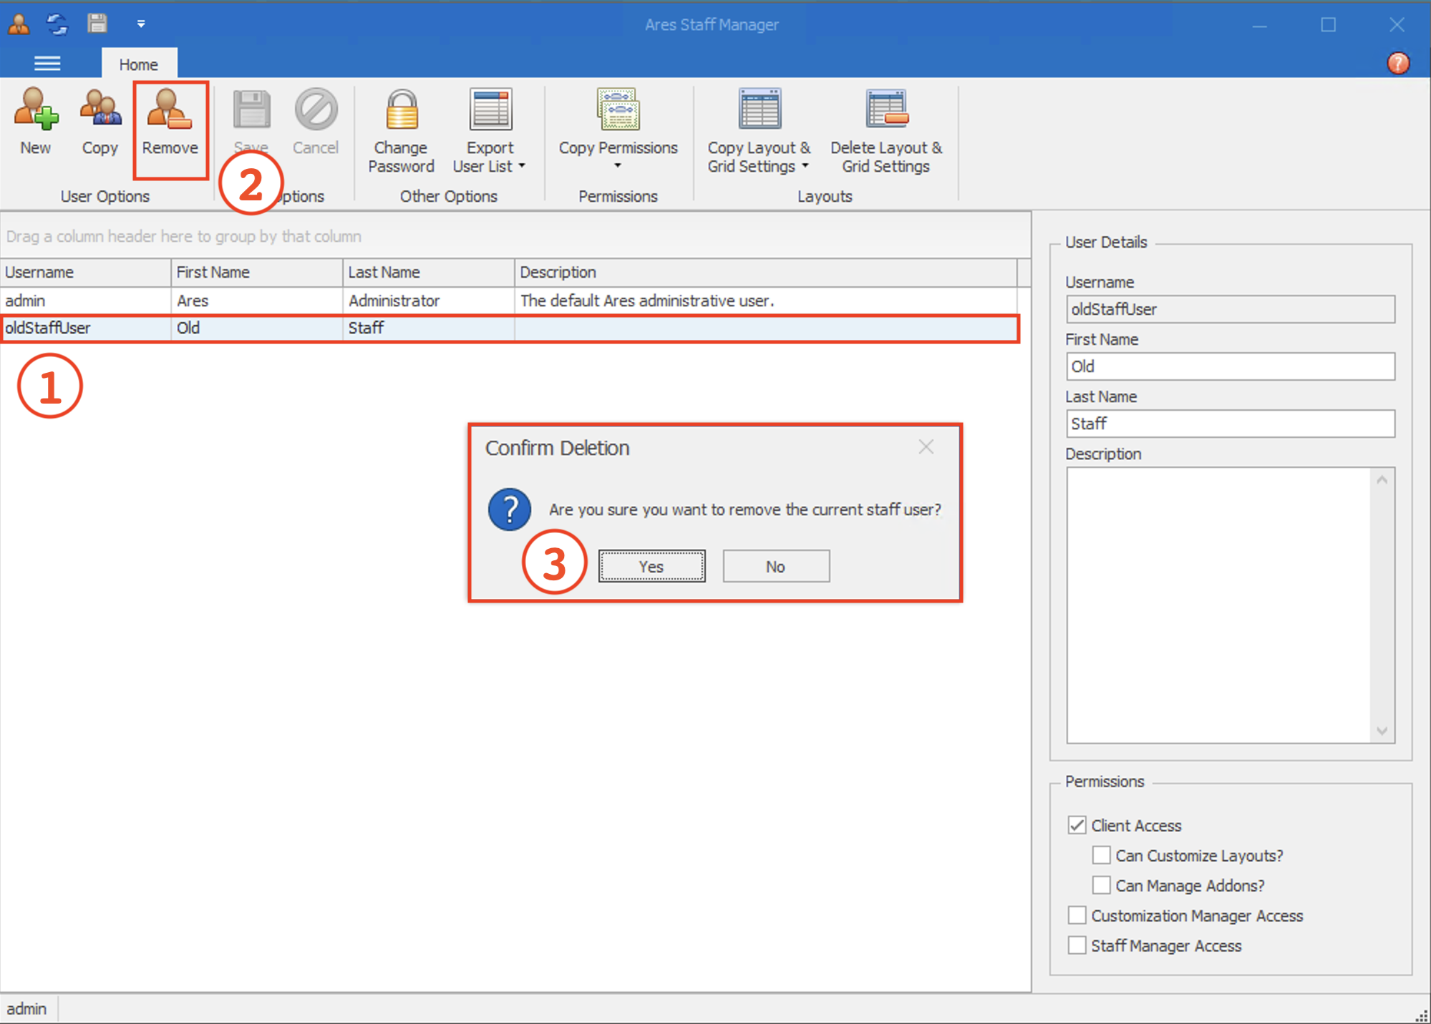Click the Remove user icon
Image resolution: width=1431 pixels, height=1024 pixels.
point(170,122)
